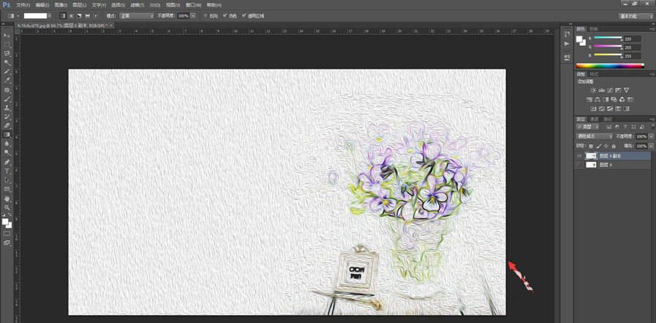Enable the 反向 checkbox

[x=206, y=15]
